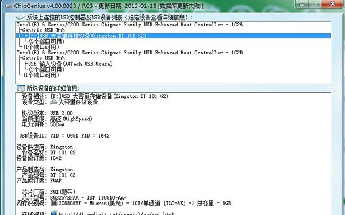Maximize the ChipGenius window
Image resolution: width=345 pixels, height=215 pixels.
[x=316, y=4]
